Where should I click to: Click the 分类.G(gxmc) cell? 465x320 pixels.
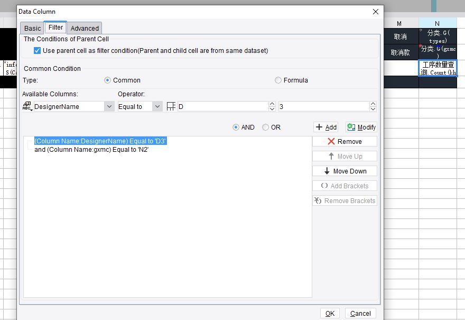coord(438,52)
